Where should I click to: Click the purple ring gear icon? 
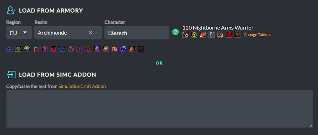(x=97, y=49)
